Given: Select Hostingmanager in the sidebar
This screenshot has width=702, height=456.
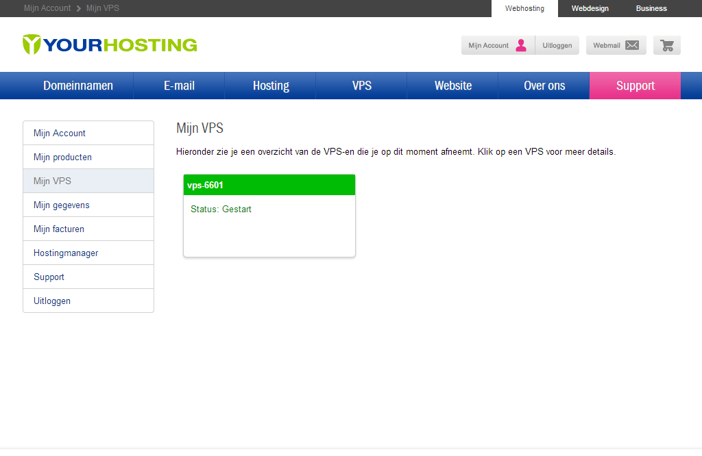Looking at the screenshot, I should click(66, 253).
